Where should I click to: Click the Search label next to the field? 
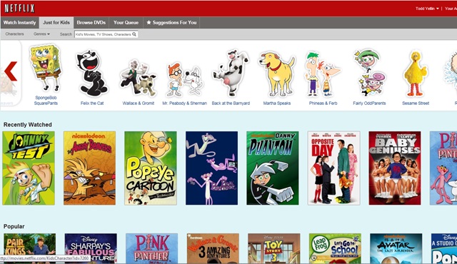(x=66, y=34)
